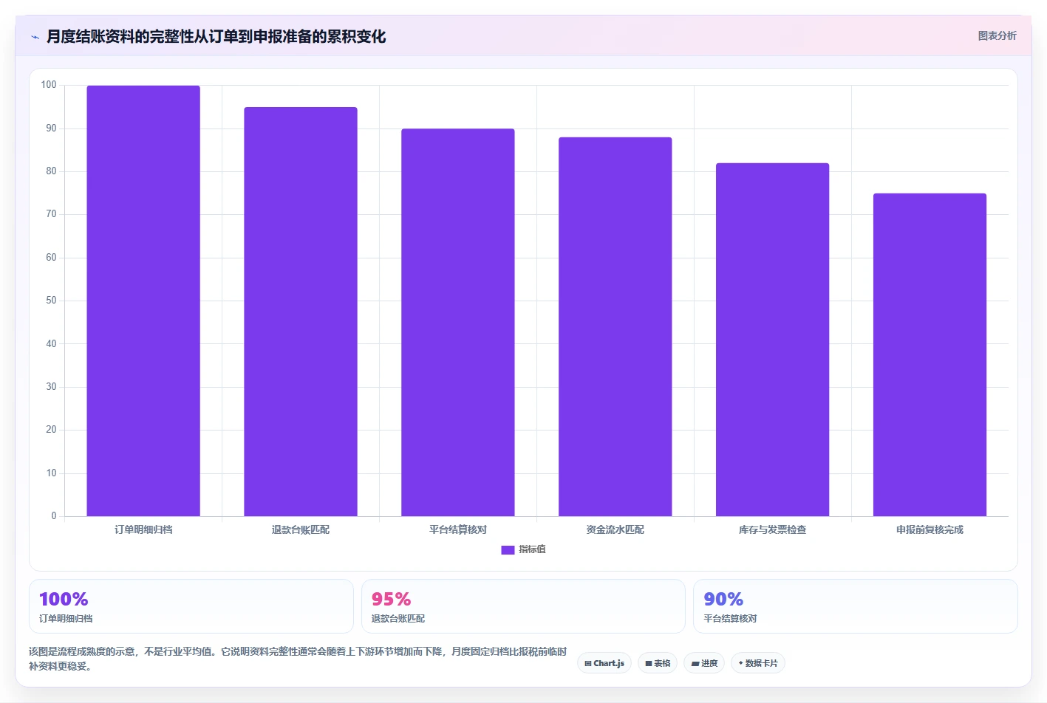Click the 指标值 legend label

(x=532, y=549)
